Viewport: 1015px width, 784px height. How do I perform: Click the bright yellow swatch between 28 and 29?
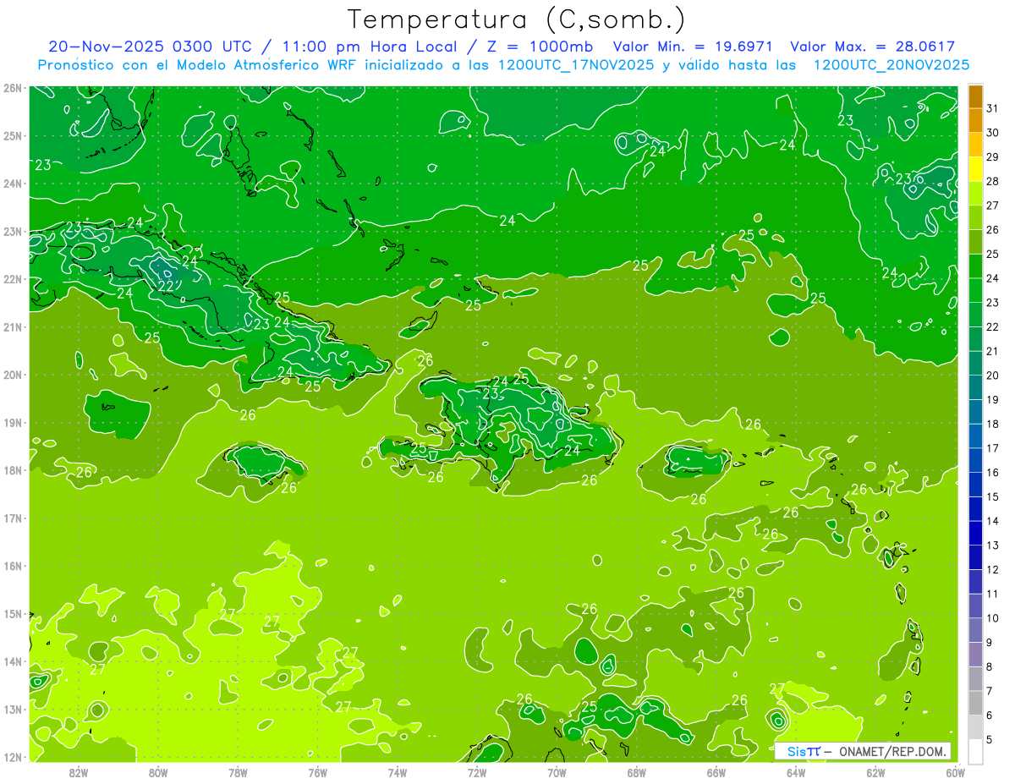975,169
